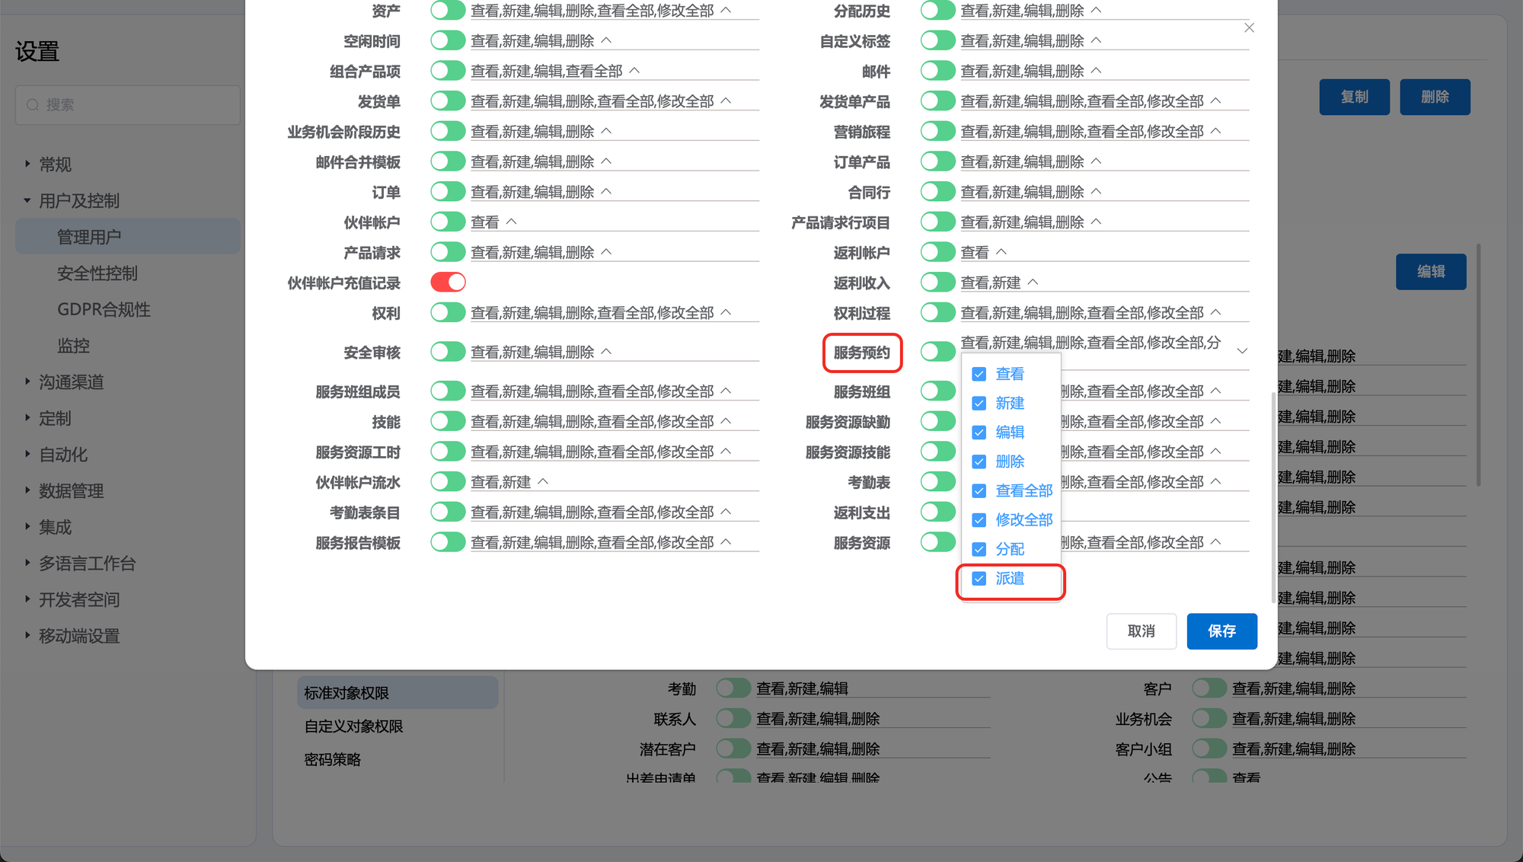Close the permissions dialog with X icon
Viewport: 1523px width, 862px height.
1249,28
